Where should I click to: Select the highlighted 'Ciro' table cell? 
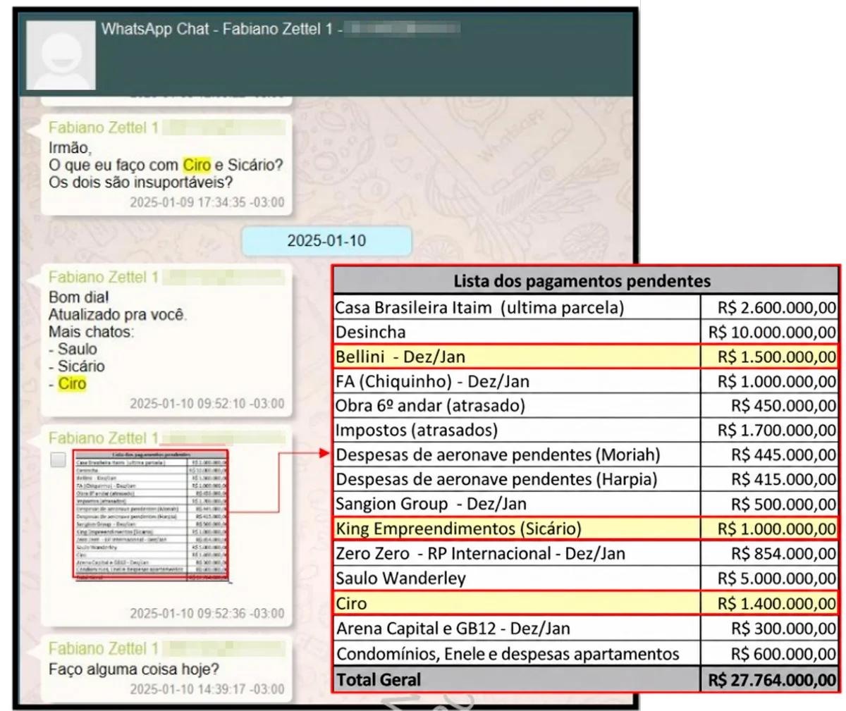pos(517,604)
